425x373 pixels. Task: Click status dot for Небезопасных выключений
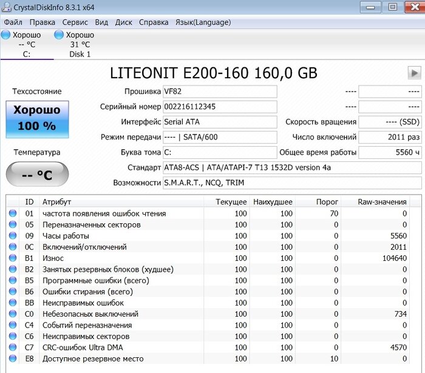(13, 314)
